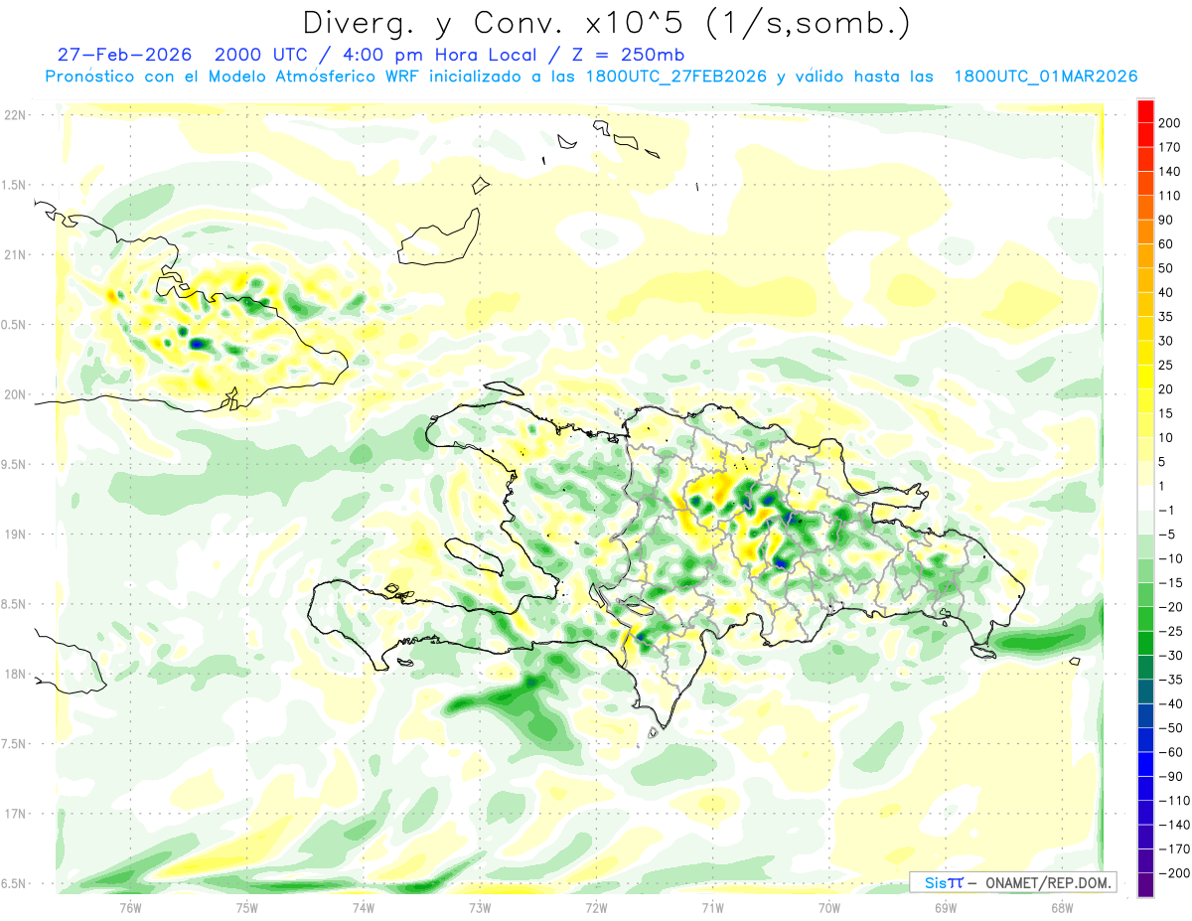Click the colorbar value '-30'

1170,656
